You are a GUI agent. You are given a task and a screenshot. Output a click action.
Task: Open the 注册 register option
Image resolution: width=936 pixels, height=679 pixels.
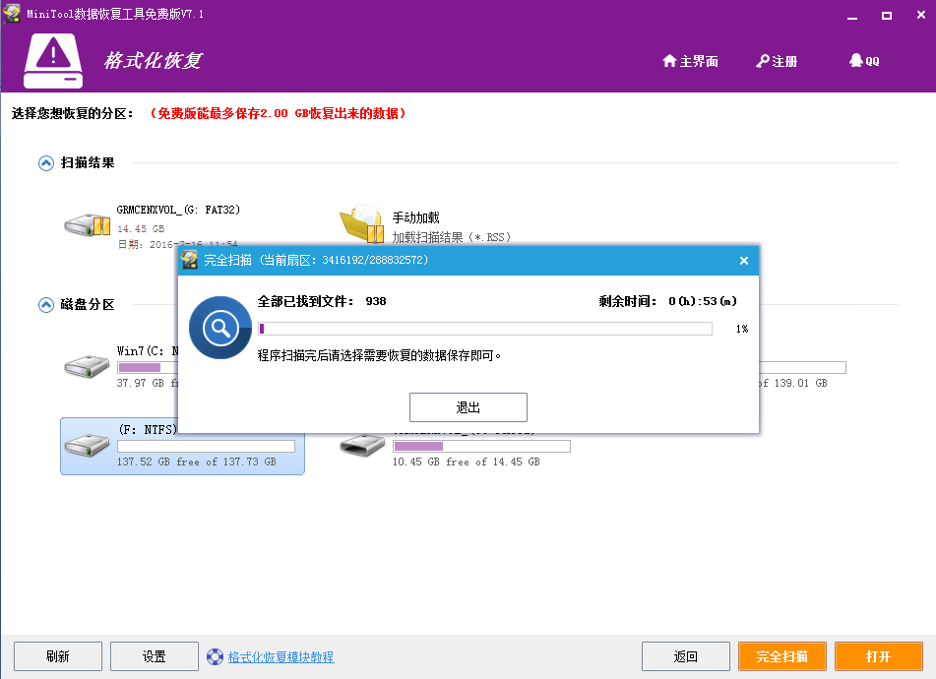[776, 61]
